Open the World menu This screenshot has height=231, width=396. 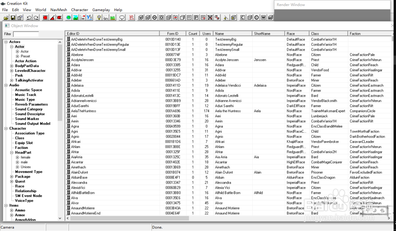(x=41, y=10)
